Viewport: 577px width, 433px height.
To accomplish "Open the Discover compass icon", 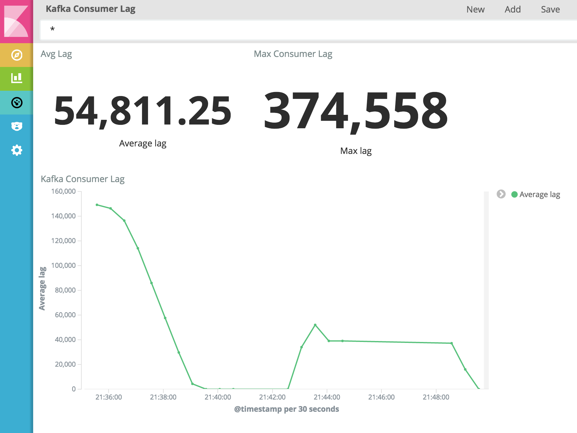I will click(x=17, y=55).
